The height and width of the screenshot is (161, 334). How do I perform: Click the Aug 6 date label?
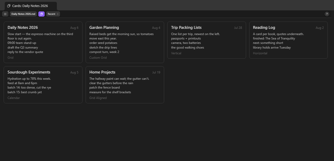74,28
